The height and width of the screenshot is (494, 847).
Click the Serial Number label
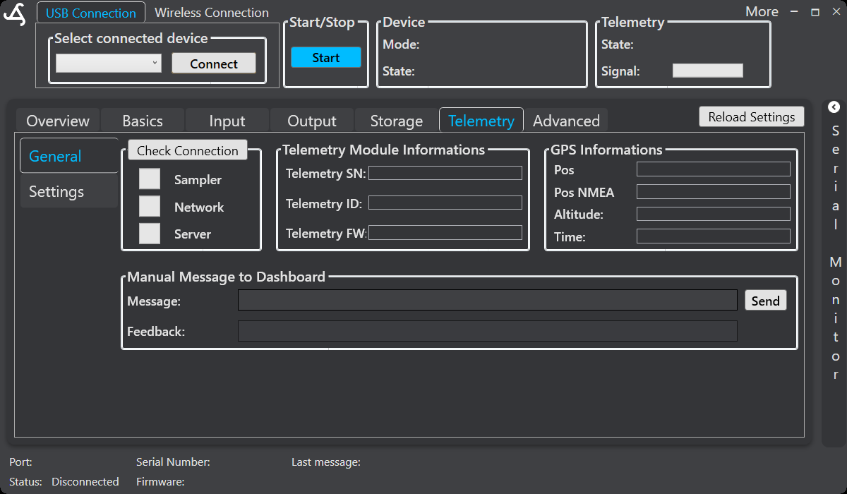coord(173,462)
